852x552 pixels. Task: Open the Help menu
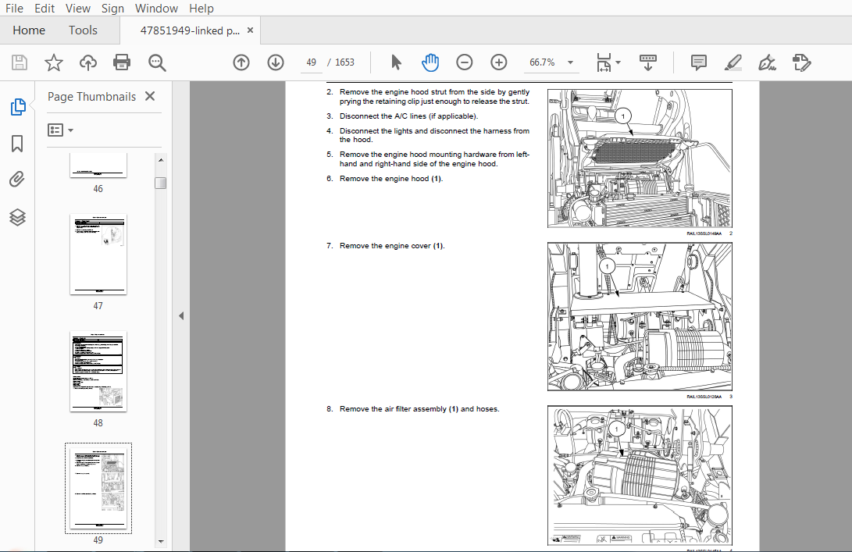coord(201,8)
